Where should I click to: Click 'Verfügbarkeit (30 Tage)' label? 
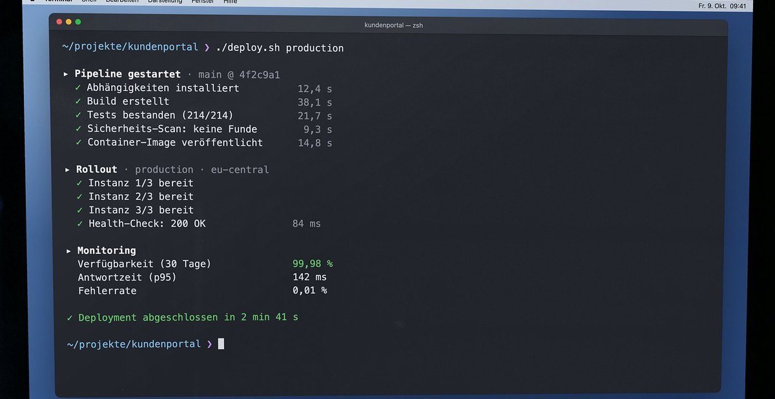pos(145,264)
